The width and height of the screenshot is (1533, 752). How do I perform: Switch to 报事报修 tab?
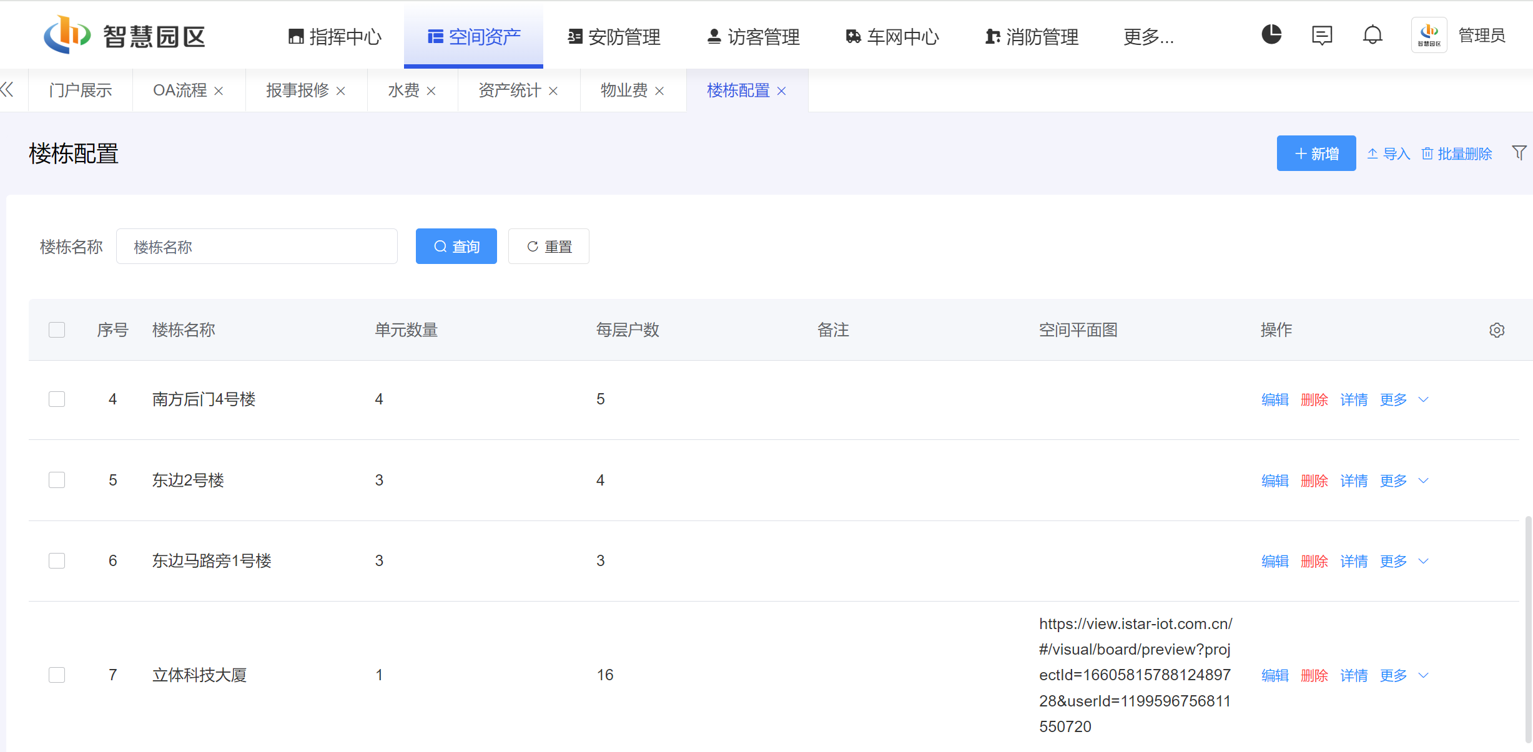click(297, 90)
